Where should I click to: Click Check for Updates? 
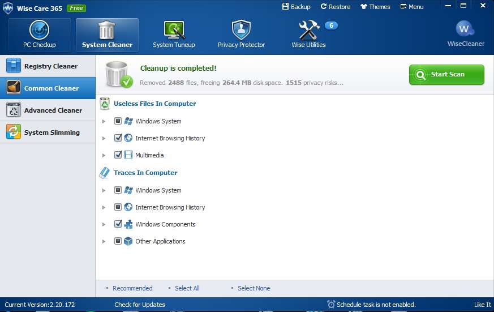tap(140, 305)
